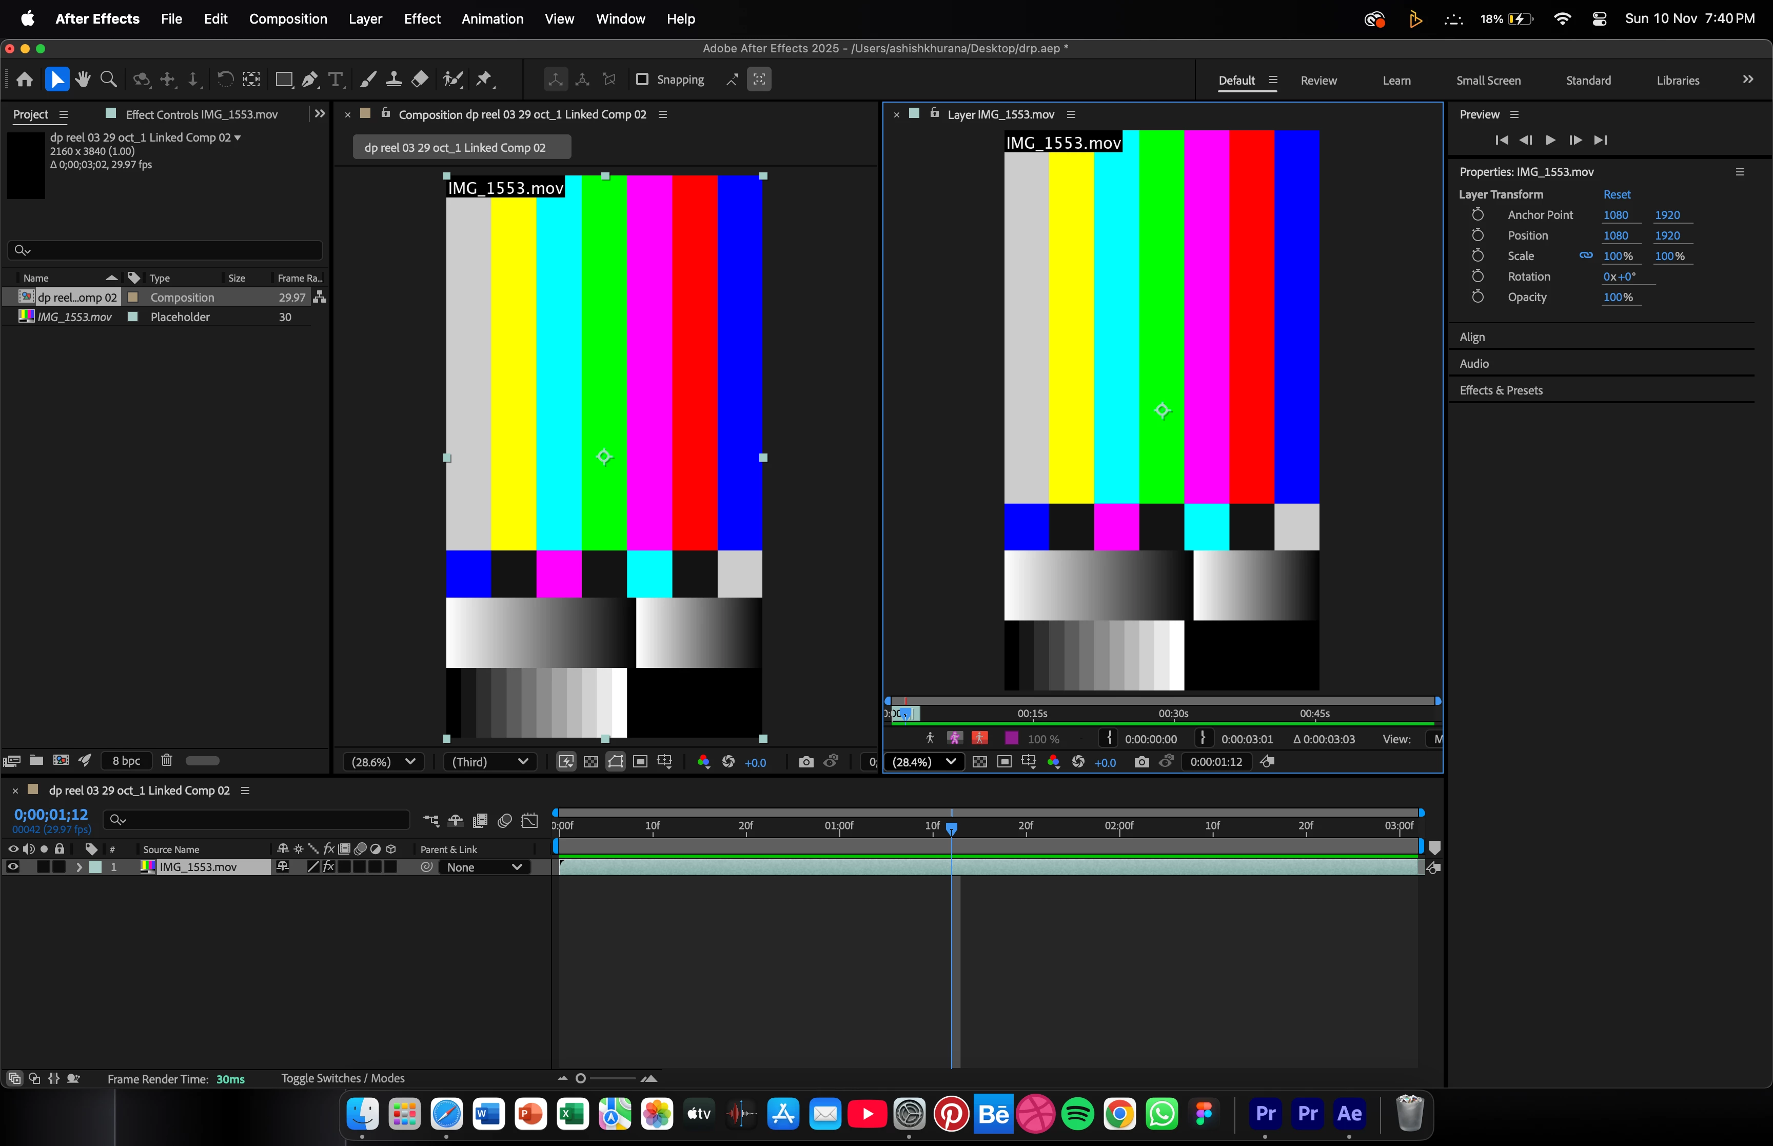Play the preview in Preview panel

pyautogui.click(x=1550, y=140)
